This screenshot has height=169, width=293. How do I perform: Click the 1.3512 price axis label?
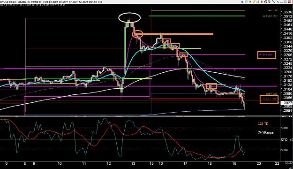tap(286, 16)
